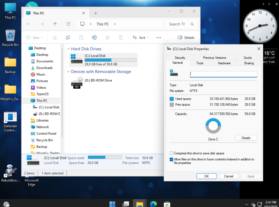Screen dimensions: 279x207
Task: Switch to the Hardware tab
Action: click(224, 63)
